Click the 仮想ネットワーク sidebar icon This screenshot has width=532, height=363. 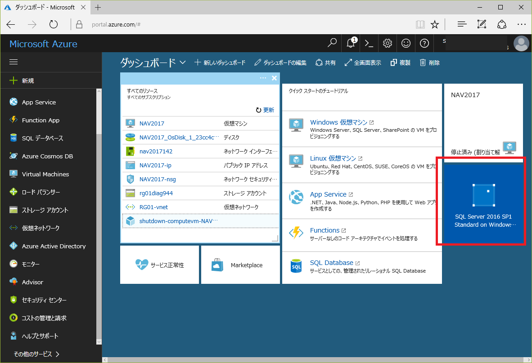(x=14, y=228)
